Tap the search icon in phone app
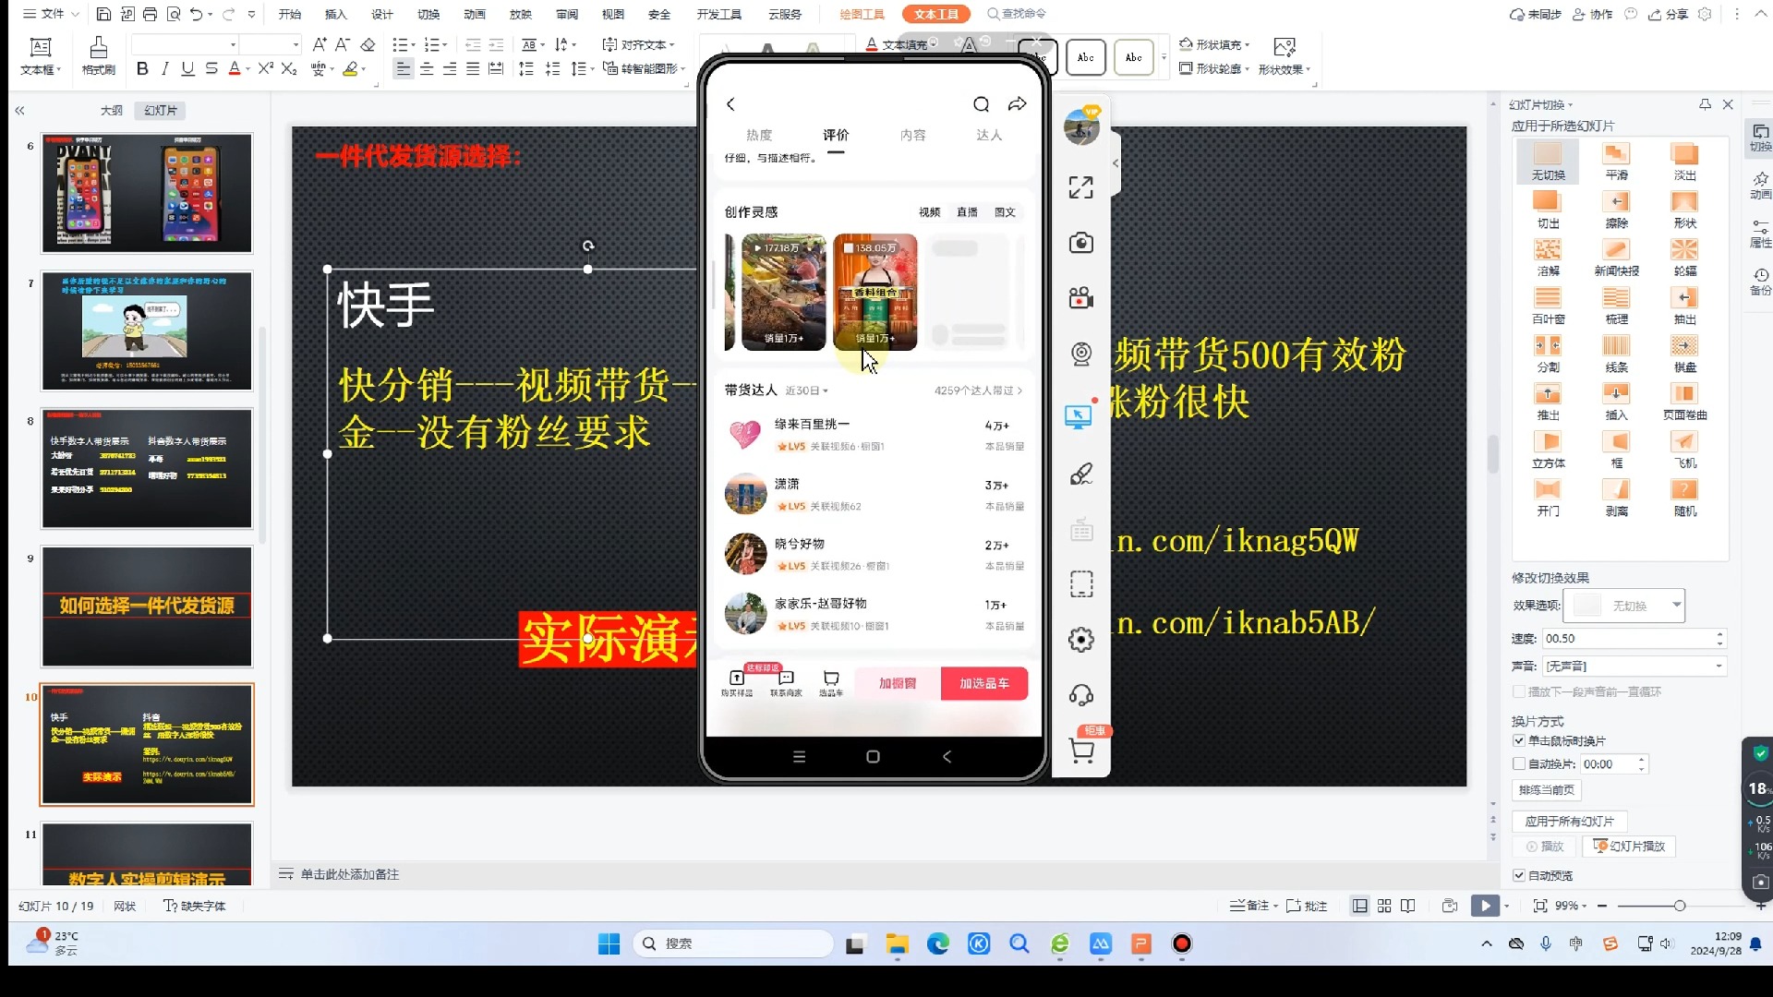 tap(981, 104)
